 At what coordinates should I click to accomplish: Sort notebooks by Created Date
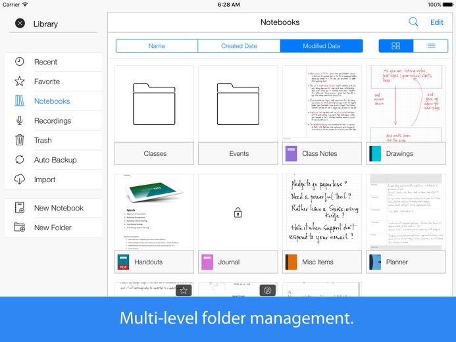(x=239, y=46)
